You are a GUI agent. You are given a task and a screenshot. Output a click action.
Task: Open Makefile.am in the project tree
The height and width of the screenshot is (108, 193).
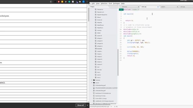point(100,25)
